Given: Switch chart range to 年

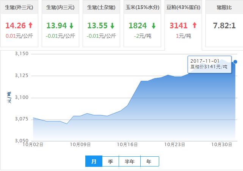Looking at the screenshot, I should tap(149, 162).
